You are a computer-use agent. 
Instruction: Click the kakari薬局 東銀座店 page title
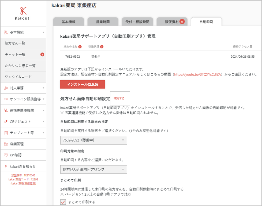click(74, 6)
